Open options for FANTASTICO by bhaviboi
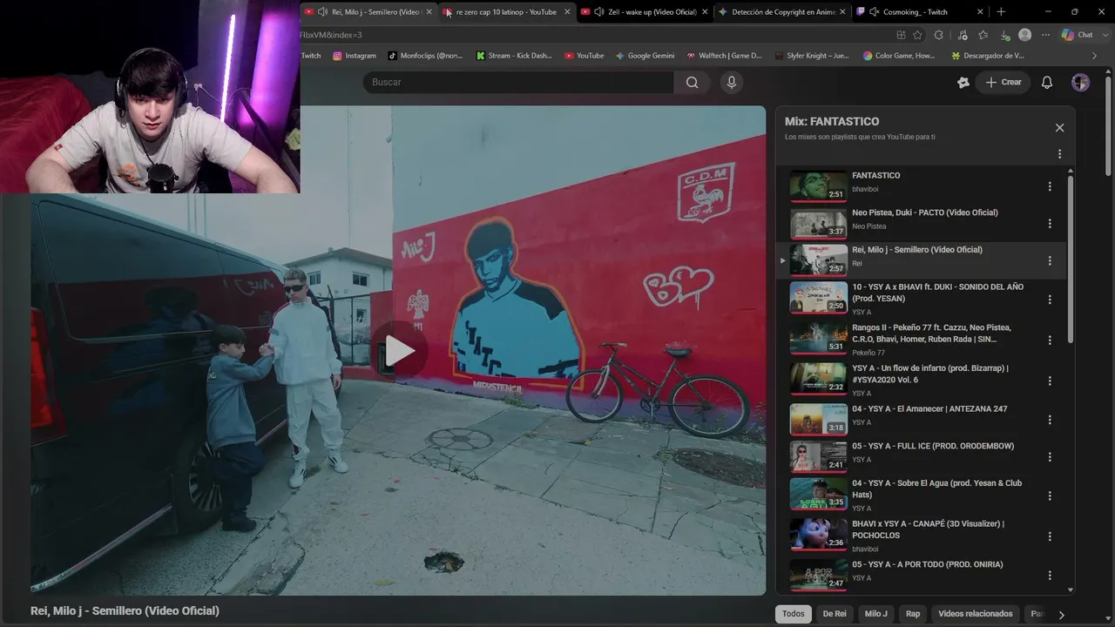The image size is (1115, 627). (1050, 186)
